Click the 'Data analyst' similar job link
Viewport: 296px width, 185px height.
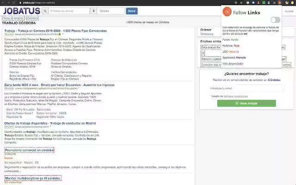(x=211, y=47)
